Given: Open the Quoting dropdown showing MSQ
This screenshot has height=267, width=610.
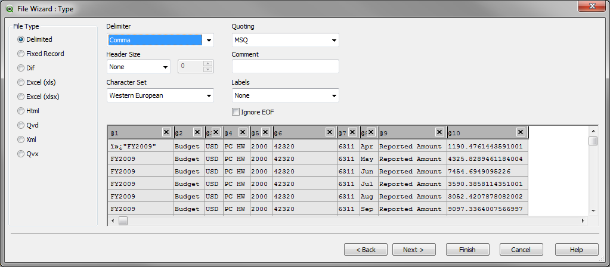Looking at the screenshot, I should (285, 40).
